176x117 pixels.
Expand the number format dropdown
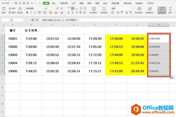point(131,8)
